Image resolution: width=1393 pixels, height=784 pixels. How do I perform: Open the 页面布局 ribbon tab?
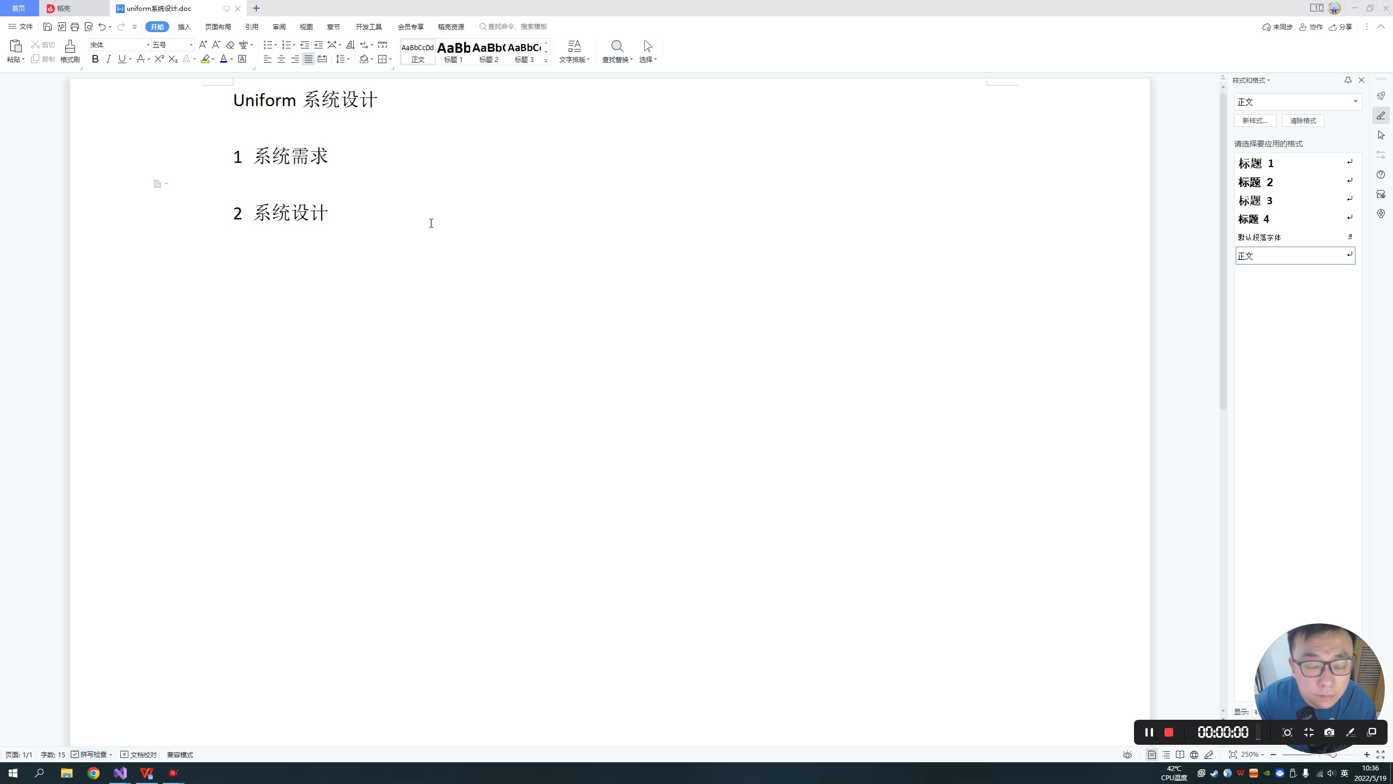pyautogui.click(x=218, y=27)
